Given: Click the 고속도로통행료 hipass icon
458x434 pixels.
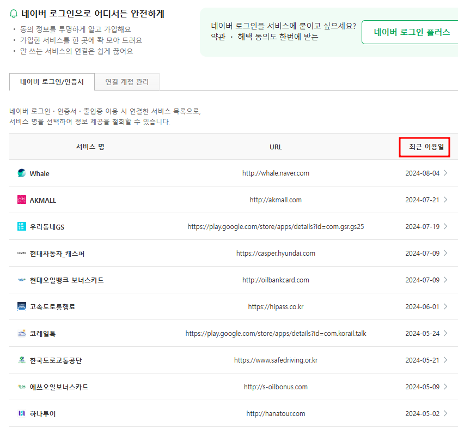Looking at the screenshot, I should [x=22, y=306].
